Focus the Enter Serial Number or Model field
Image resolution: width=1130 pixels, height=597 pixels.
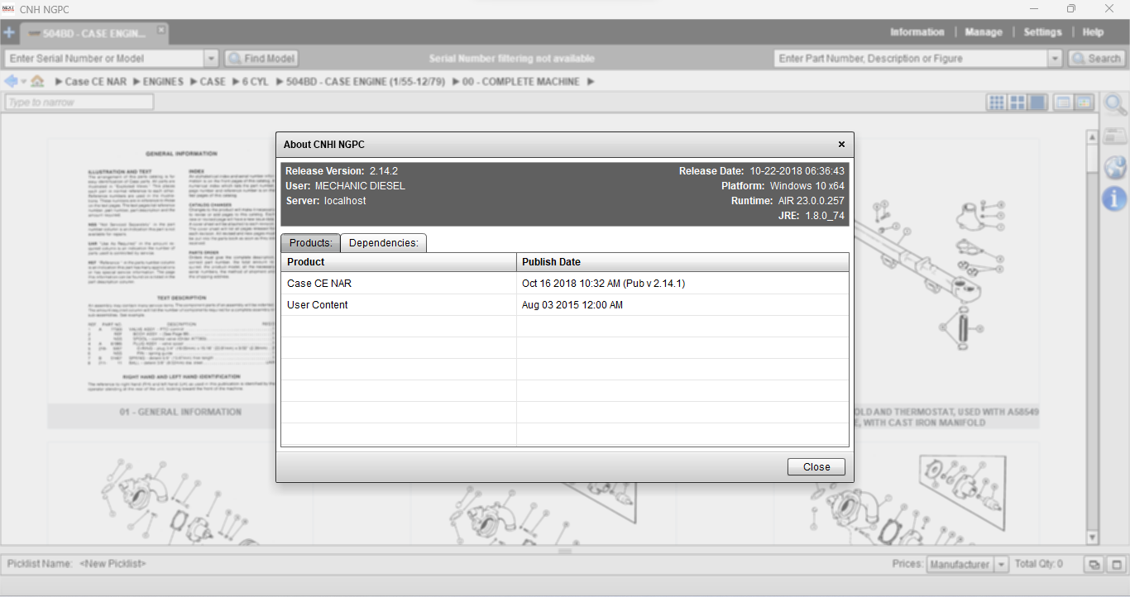tap(104, 59)
